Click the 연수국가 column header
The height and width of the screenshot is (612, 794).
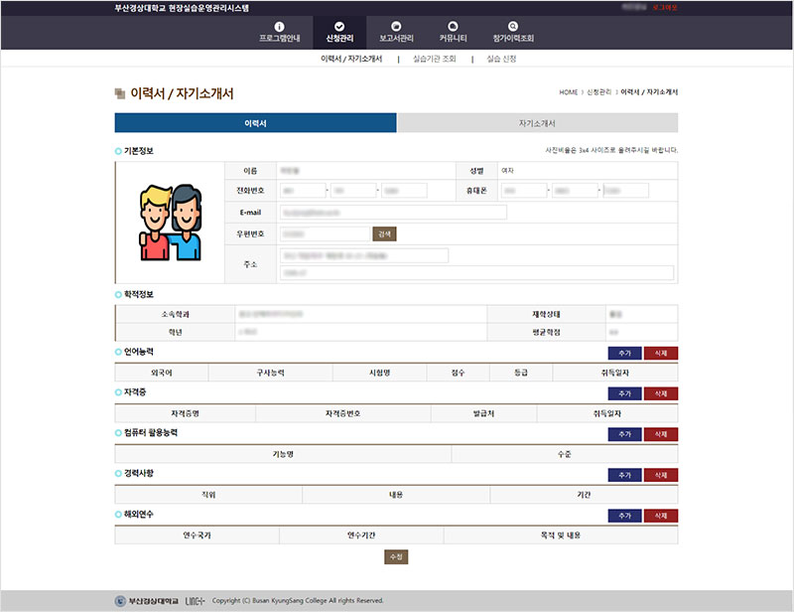coord(197,535)
